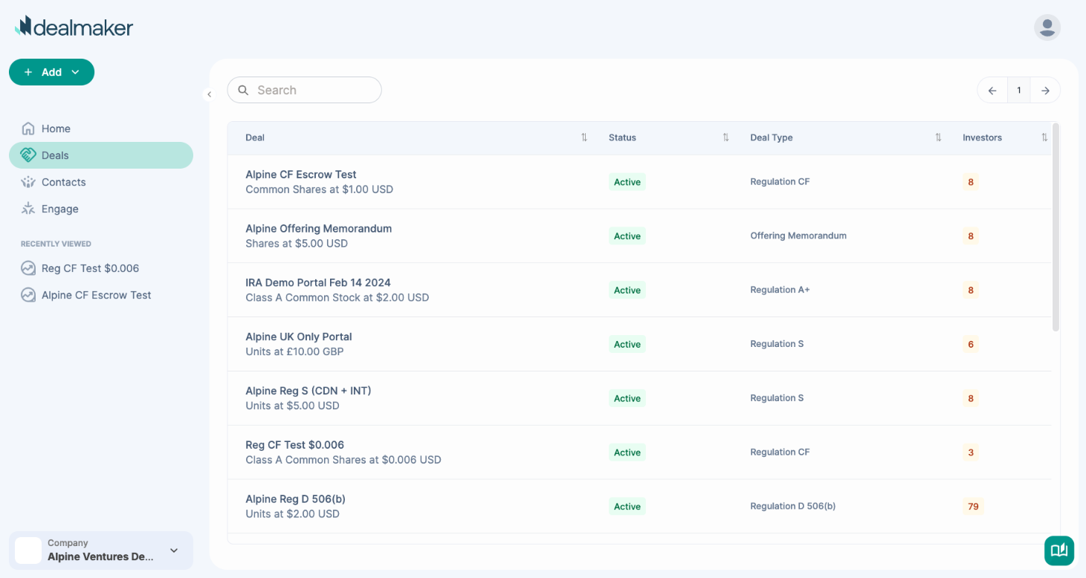1086x578 pixels.
Task: Click the company logo thumbnail
Action: 28,551
